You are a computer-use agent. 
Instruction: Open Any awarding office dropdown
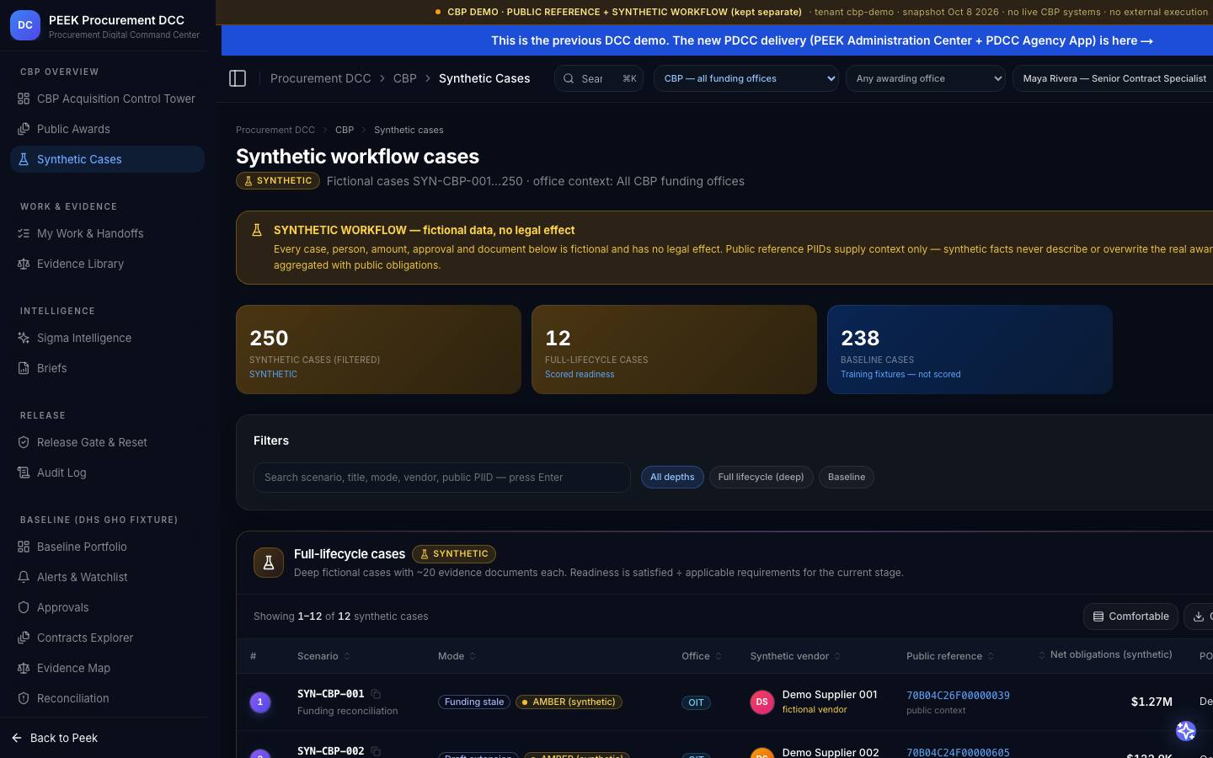[926, 78]
